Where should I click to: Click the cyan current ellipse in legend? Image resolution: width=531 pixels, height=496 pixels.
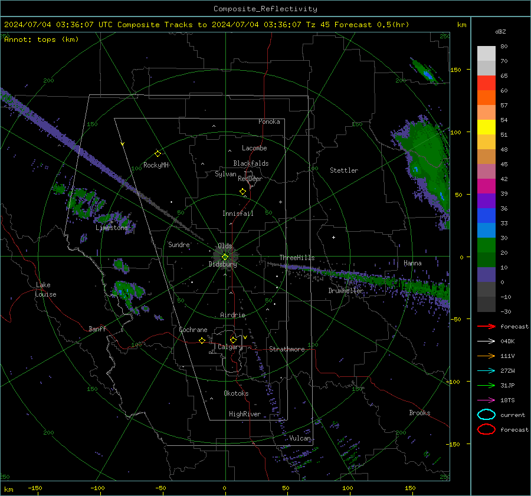coord(486,415)
